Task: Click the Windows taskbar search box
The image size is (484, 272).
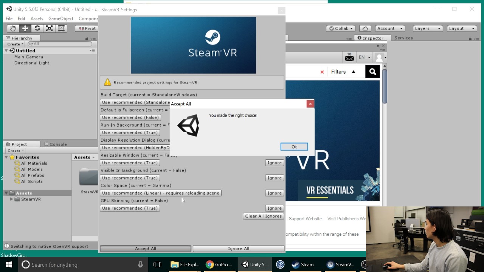Action: point(83,264)
